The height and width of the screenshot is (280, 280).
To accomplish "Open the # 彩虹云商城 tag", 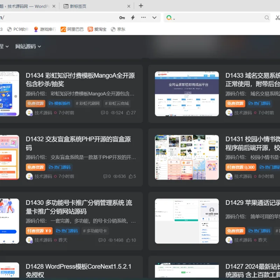I will click(x=117, y=103).
